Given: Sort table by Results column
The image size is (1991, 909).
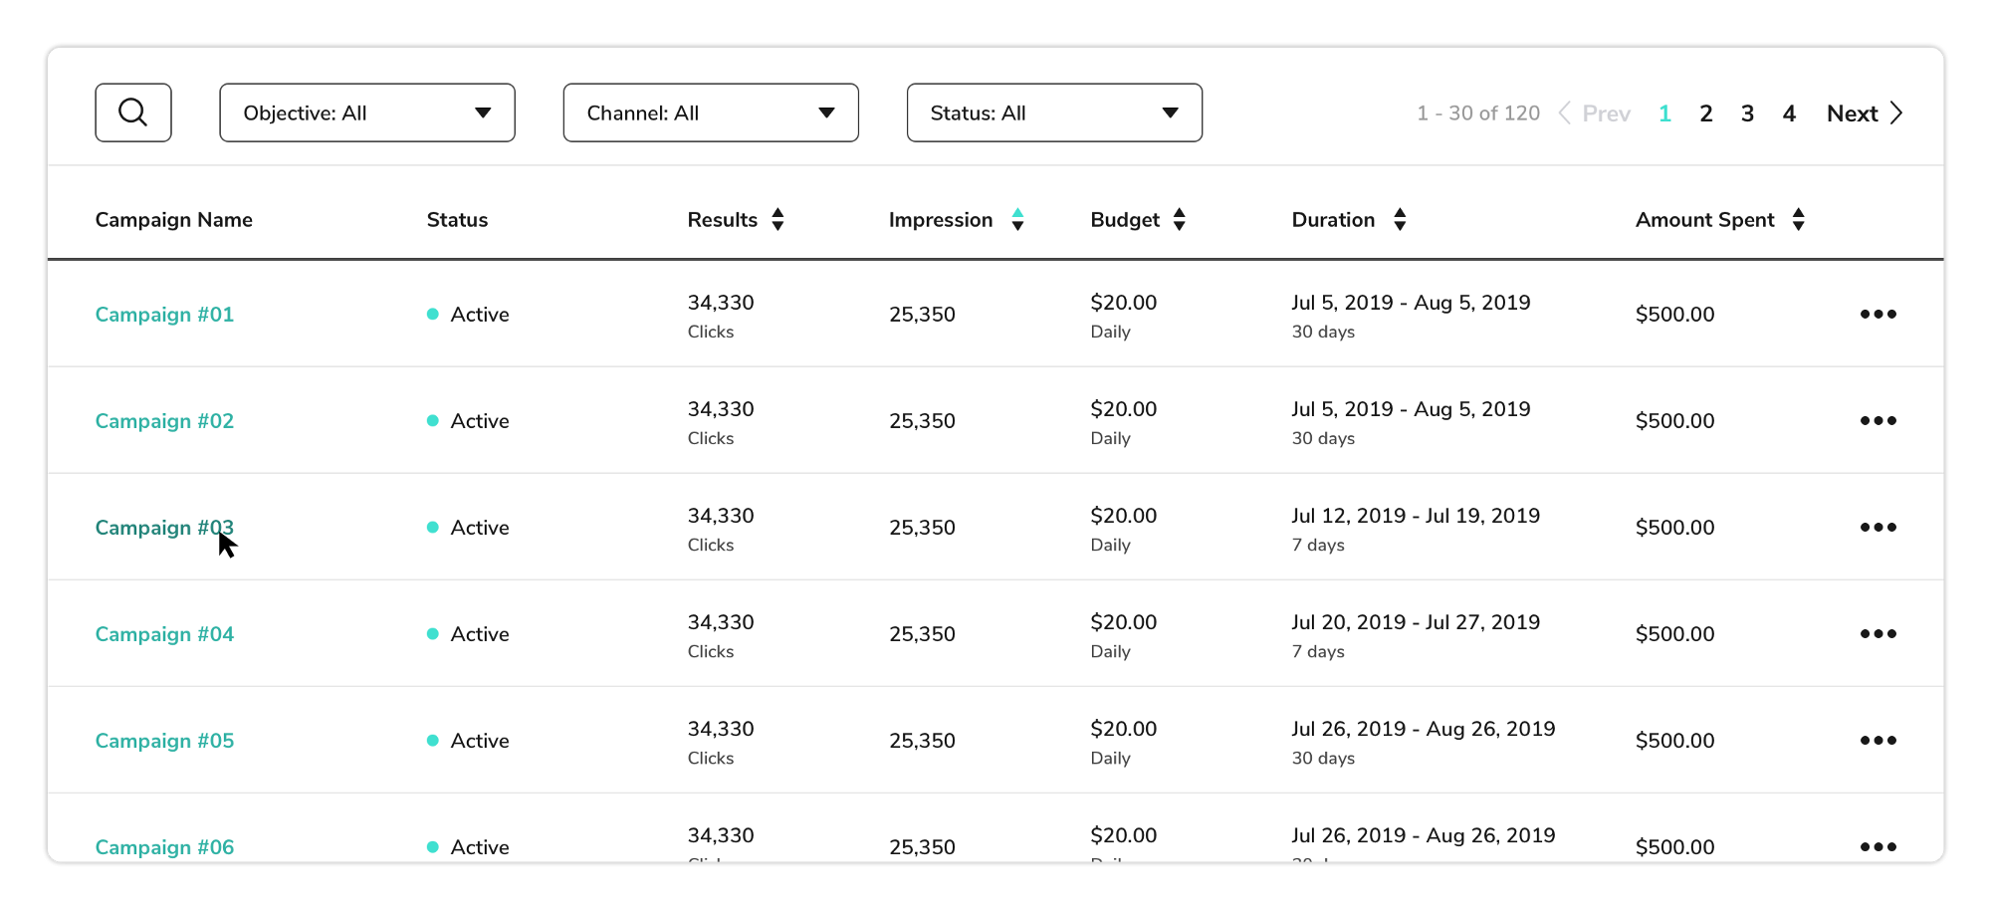Looking at the screenshot, I should tap(777, 220).
